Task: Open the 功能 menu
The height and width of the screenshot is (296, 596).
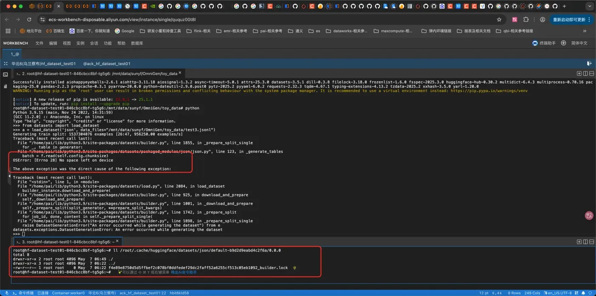Action: (108, 43)
